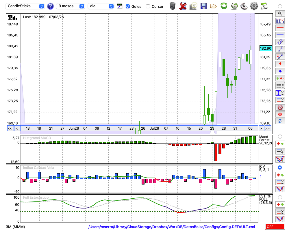This screenshot has width=289, height=231.
Task: Select the radio button beside the MACD panel
Action: coord(280,137)
